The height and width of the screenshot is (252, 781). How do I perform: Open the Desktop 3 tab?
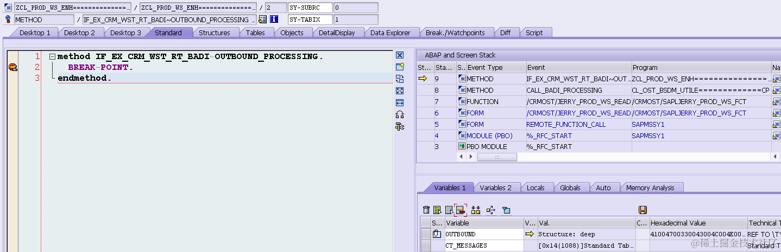click(x=125, y=33)
